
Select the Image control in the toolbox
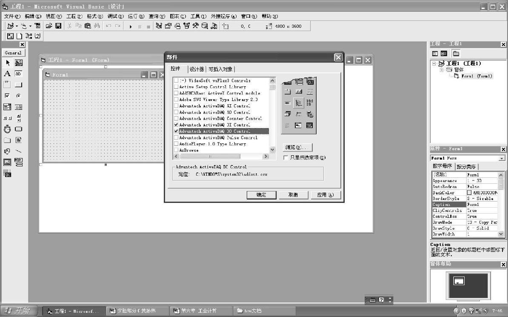click(x=8, y=163)
